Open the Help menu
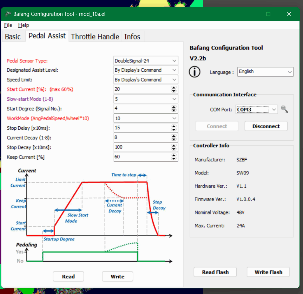 point(24,25)
